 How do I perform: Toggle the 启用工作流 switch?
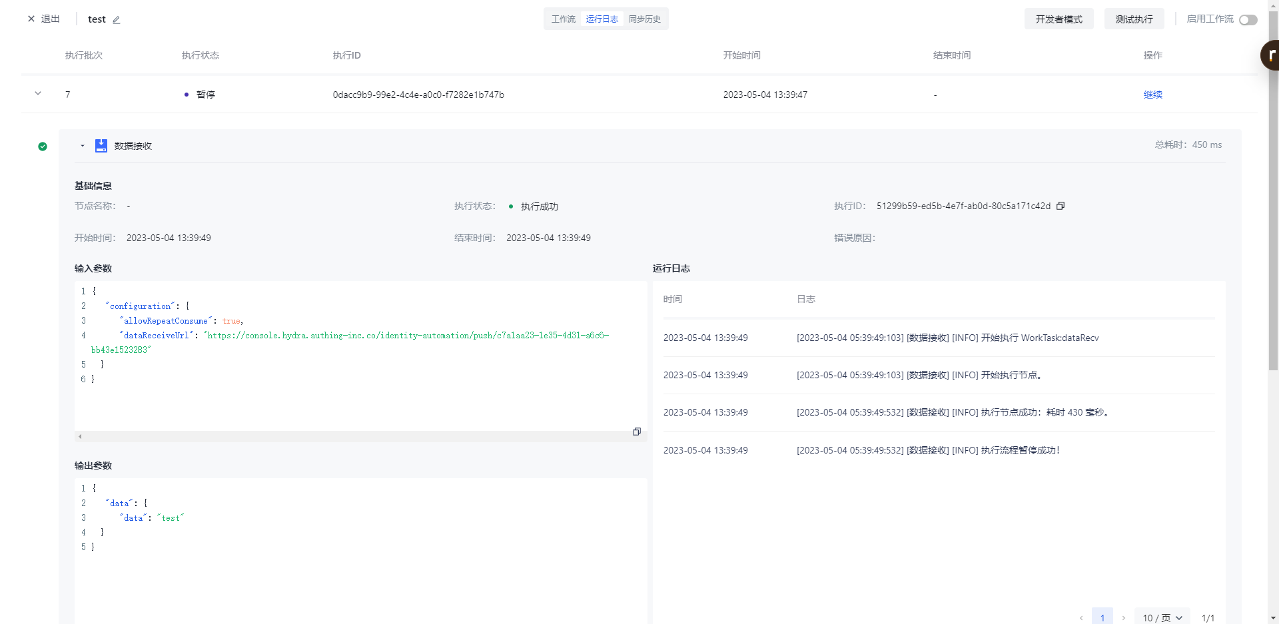click(1248, 20)
